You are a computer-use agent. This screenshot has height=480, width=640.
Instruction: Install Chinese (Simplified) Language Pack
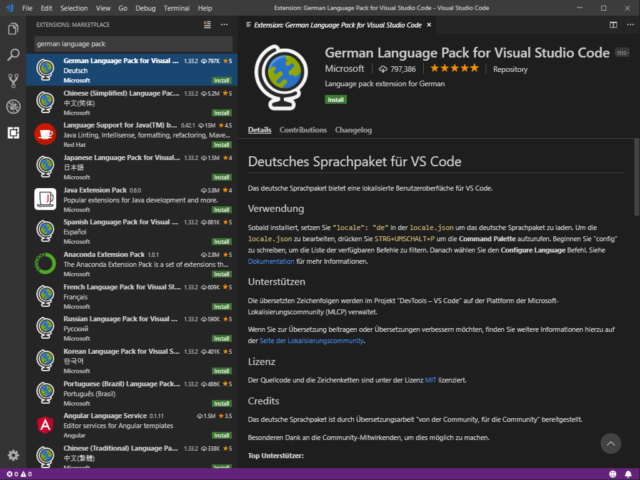click(x=222, y=112)
